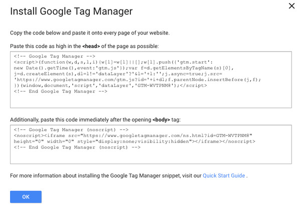Image resolution: width=301 pixels, height=210 pixels.
Task: Click the new Date().getTime() code line
Action: click(123, 68)
